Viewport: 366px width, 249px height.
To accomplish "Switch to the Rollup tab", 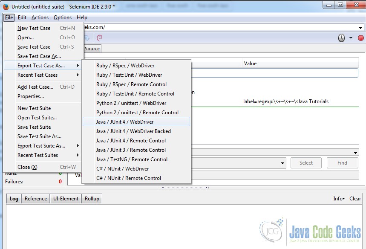I will [92, 199].
